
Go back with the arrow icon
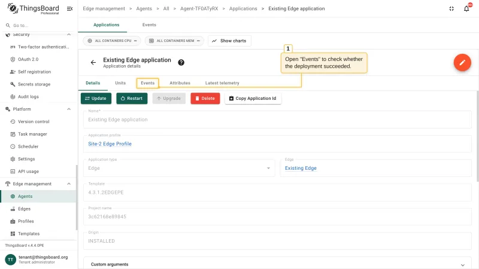93,63
